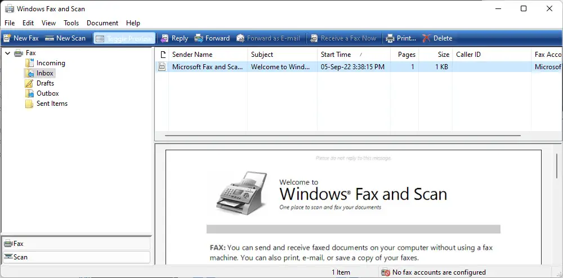Delete the selected fax

point(437,38)
